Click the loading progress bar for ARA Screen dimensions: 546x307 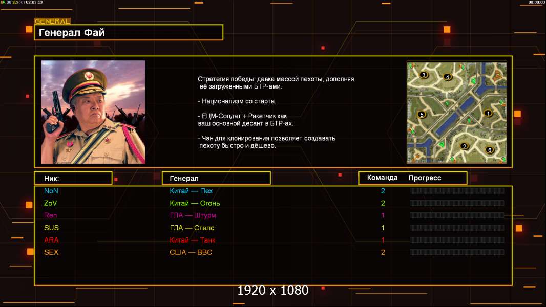point(457,240)
